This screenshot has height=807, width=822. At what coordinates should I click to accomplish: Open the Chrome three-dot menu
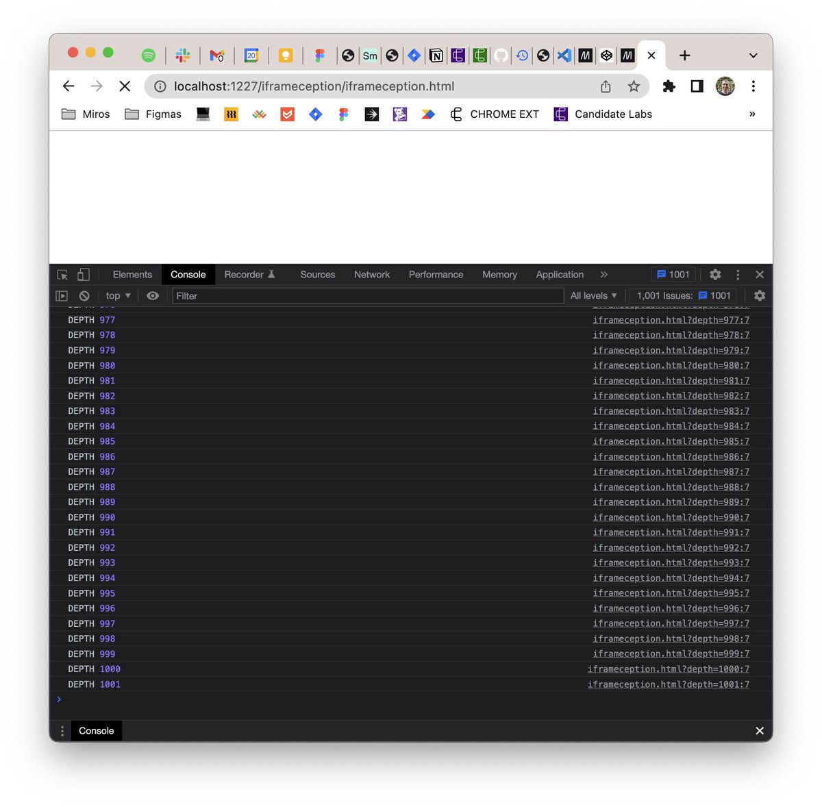tap(753, 86)
